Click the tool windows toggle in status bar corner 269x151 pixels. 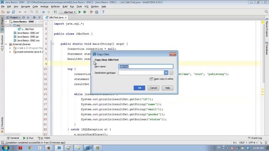pyautogui.click(x=2, y=143)
